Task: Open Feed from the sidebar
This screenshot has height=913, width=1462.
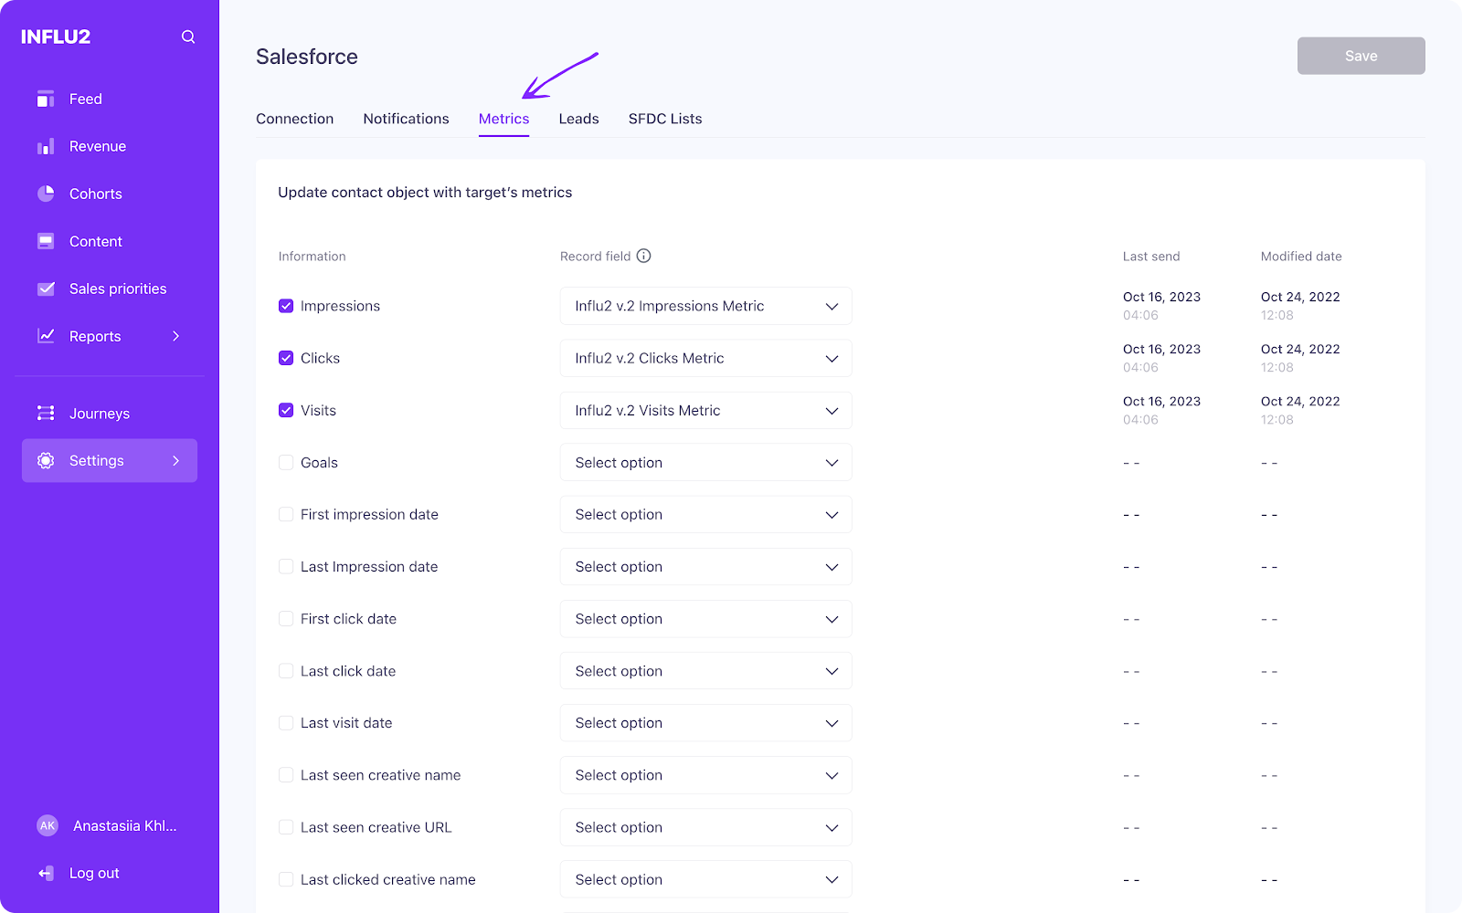Action: pyautogui.click(x=86, y=99)
